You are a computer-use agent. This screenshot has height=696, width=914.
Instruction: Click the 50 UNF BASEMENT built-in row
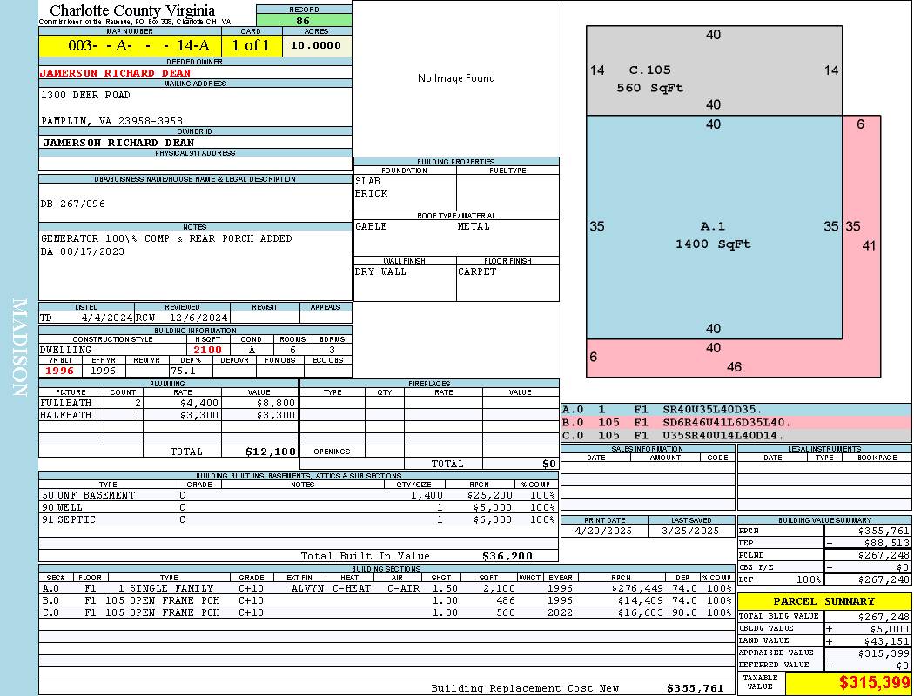tap(298, 495)
